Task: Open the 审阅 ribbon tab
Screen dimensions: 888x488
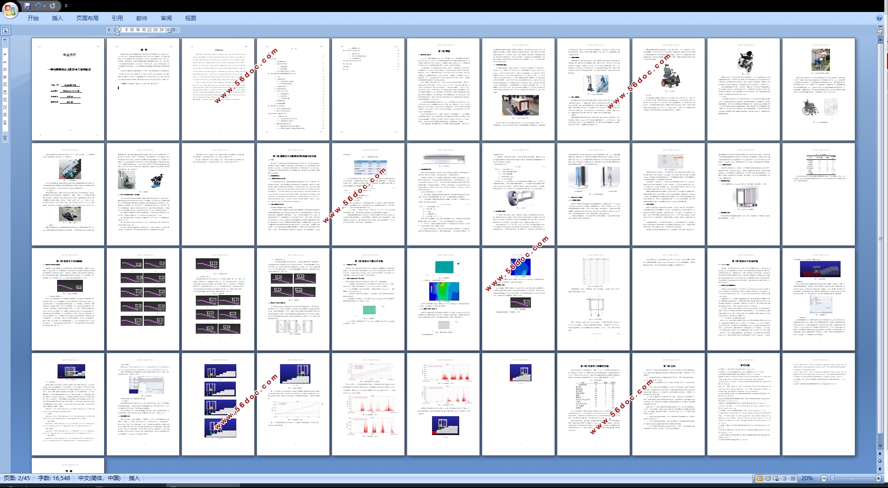Action: click(166, 18)
